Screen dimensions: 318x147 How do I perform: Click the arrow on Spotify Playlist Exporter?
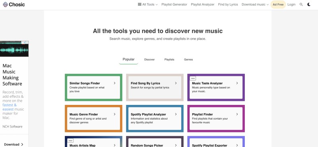pyautogui.click(x=237, y=145)
